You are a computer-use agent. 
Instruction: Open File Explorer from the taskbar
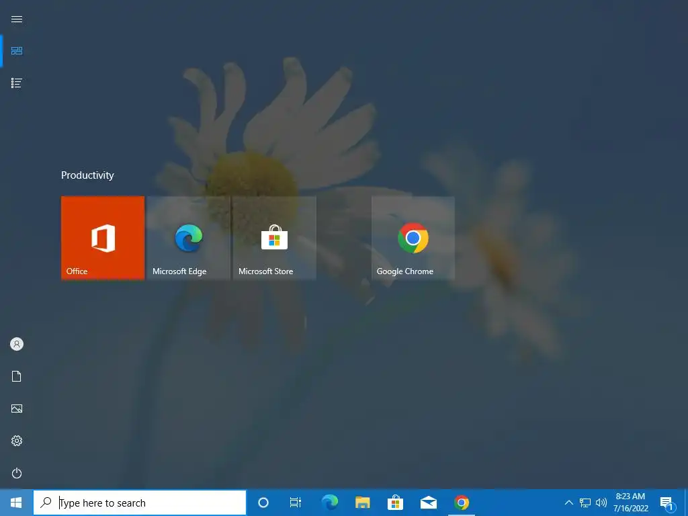(x=362, y=503)
